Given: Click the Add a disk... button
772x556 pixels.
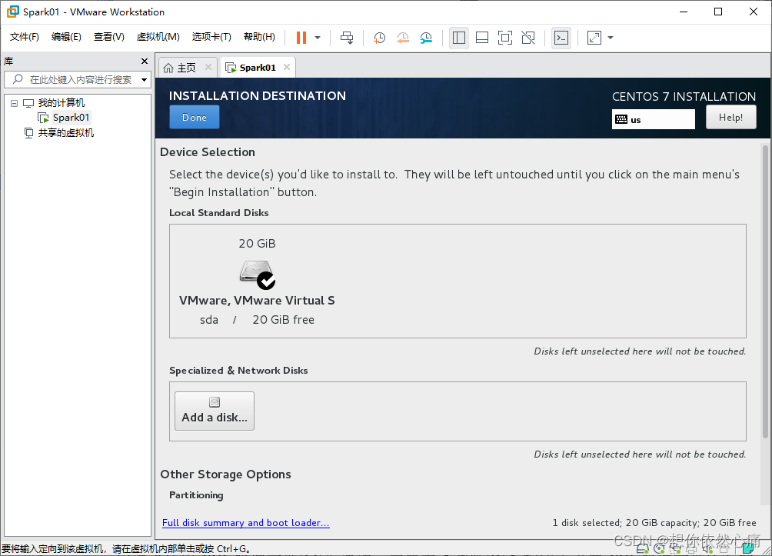Looking at the screenshot, I should [215, 411].
